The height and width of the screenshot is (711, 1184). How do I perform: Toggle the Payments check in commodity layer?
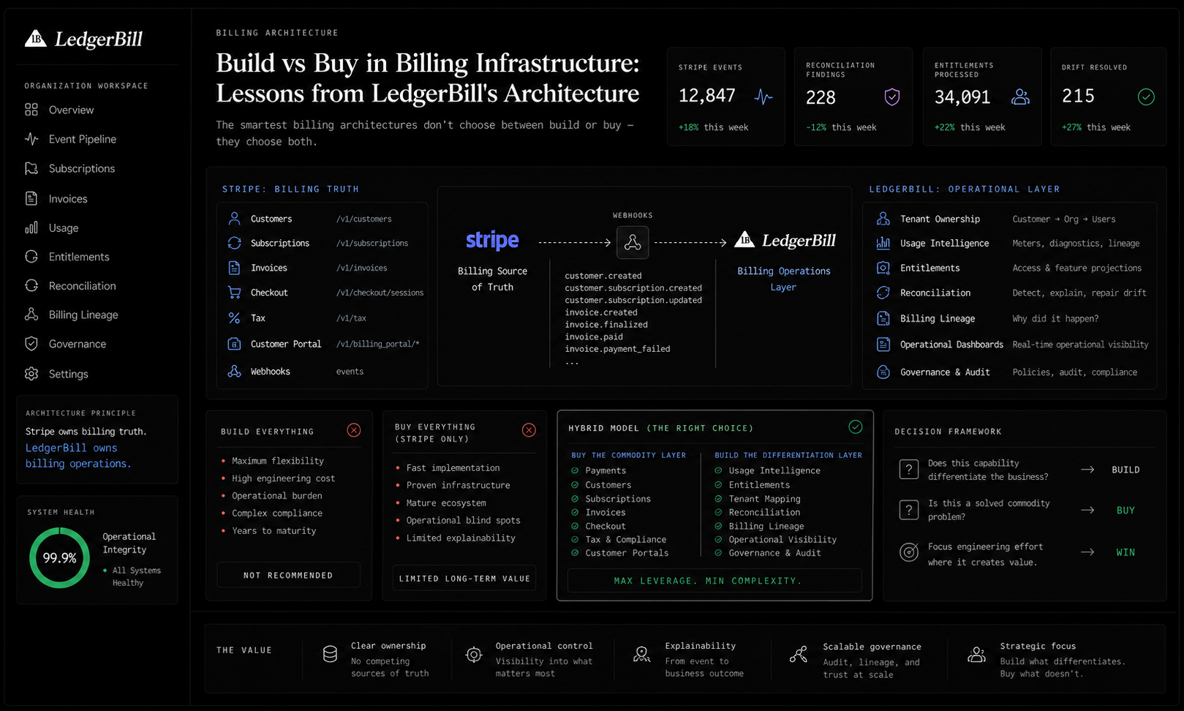coord(575,471)
